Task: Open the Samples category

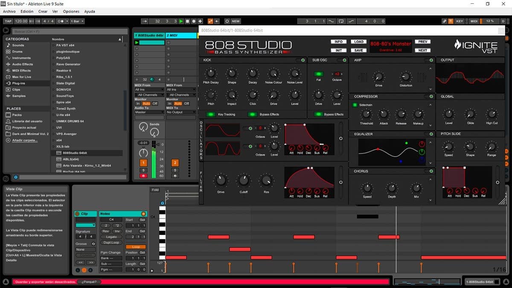Action: point(19,96)
